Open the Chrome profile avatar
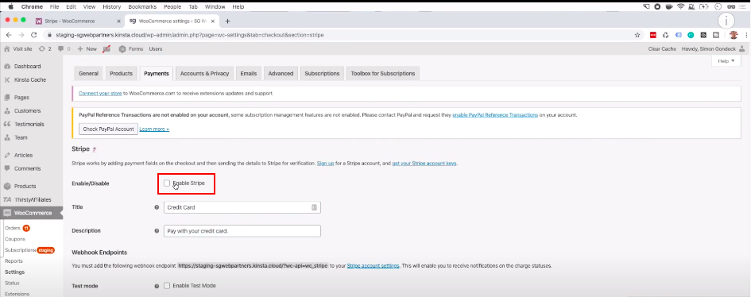Image resolution: width=751 pixels, height=297 pixels. [734, 35]
